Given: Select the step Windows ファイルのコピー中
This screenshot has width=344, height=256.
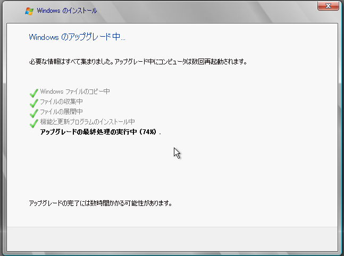Looking at the screenshot, I should coord(75,92).
